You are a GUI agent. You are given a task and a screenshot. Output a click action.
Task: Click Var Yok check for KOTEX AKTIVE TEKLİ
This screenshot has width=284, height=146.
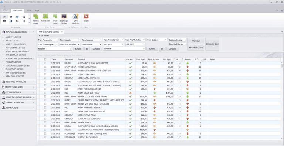pos(131,115)
